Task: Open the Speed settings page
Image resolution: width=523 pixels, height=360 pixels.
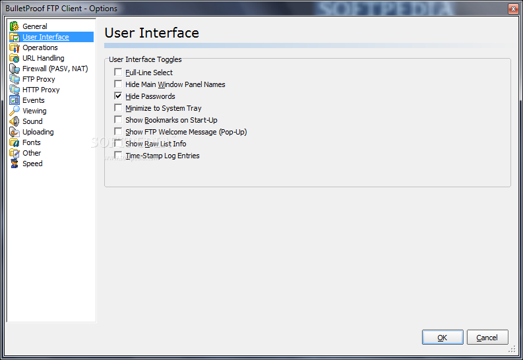Action: click(x=32, y=164)
